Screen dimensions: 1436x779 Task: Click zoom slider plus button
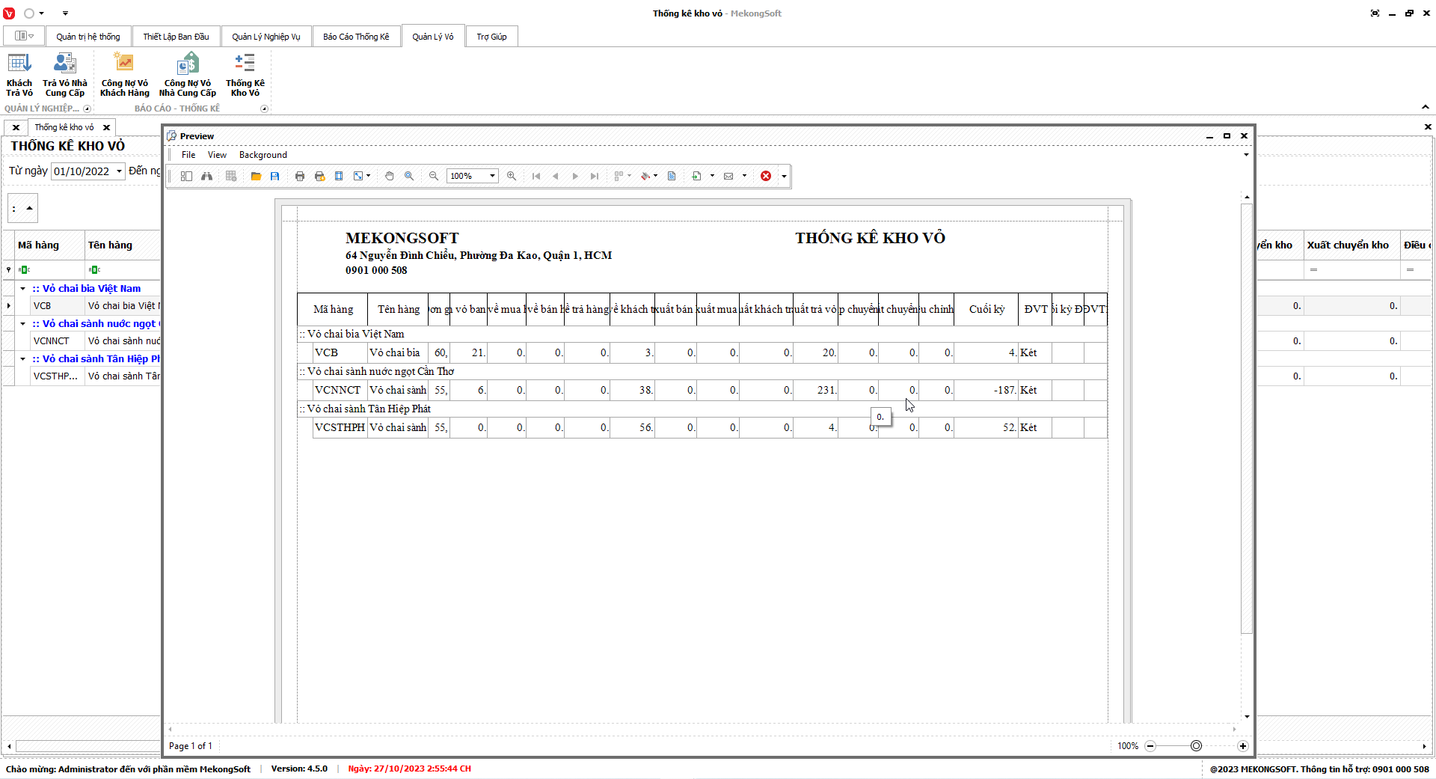coord(1243,746)
